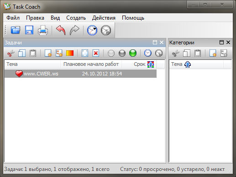
Task: Open the Создать menu
Action: 76,18
